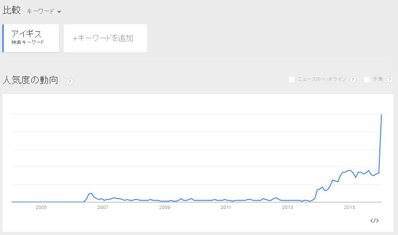Open help icon beside 人気度の動向 heading

pos(70,82)
